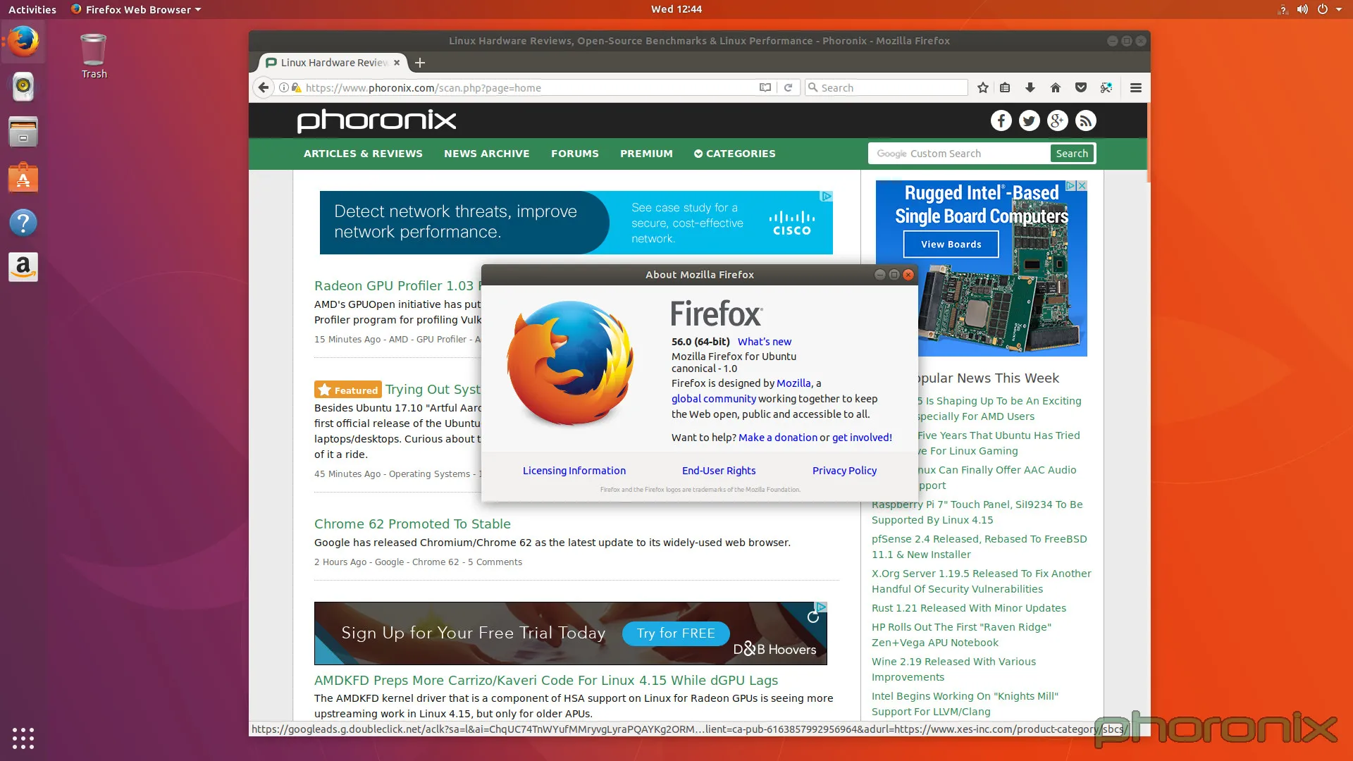Click Try for FREE in Hoovers ad

[x=676, y=633]
